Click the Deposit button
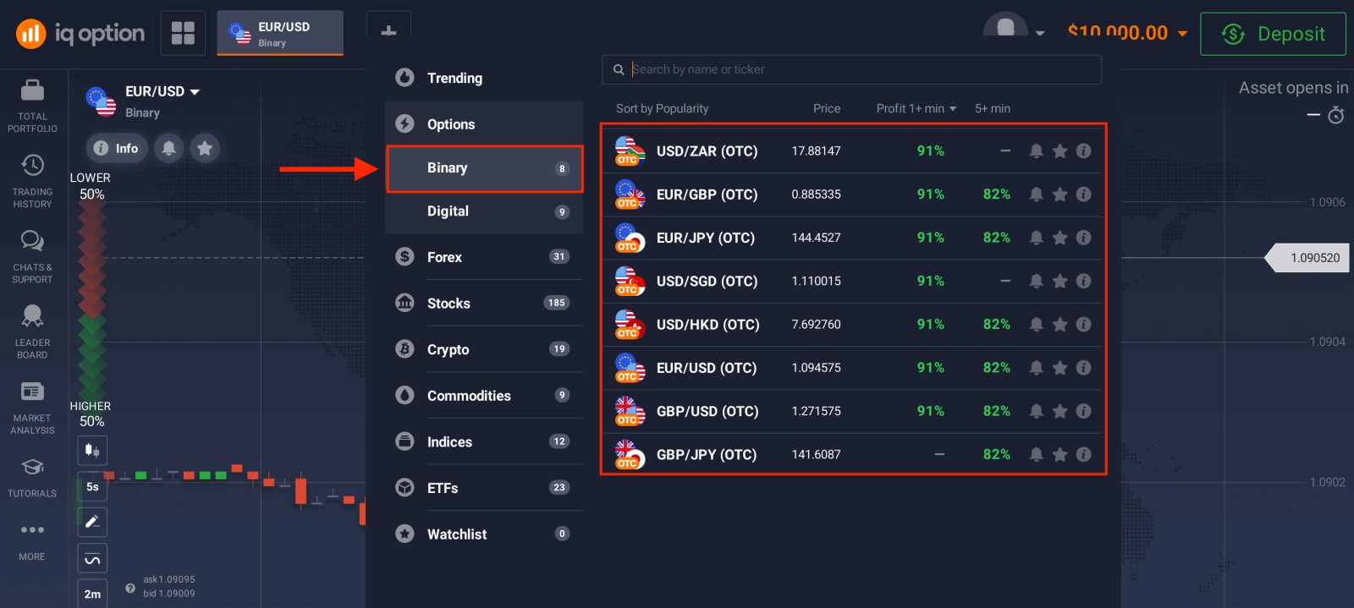This screenshot has width=1354, height=608. tap(1273, 34)
